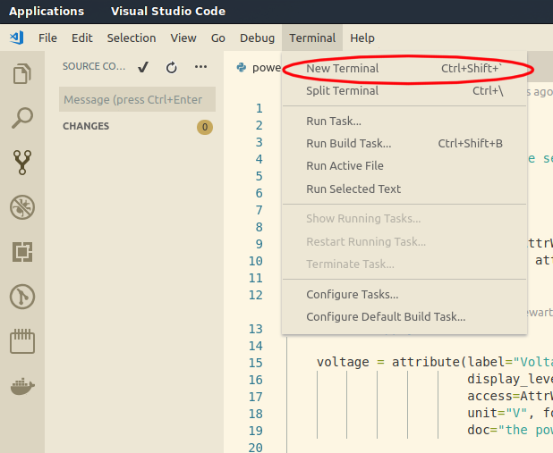Screen dimensions: 553x453
Task: Open the GitLens view icon
Action: pyautogui.click(x=22, y=297)
